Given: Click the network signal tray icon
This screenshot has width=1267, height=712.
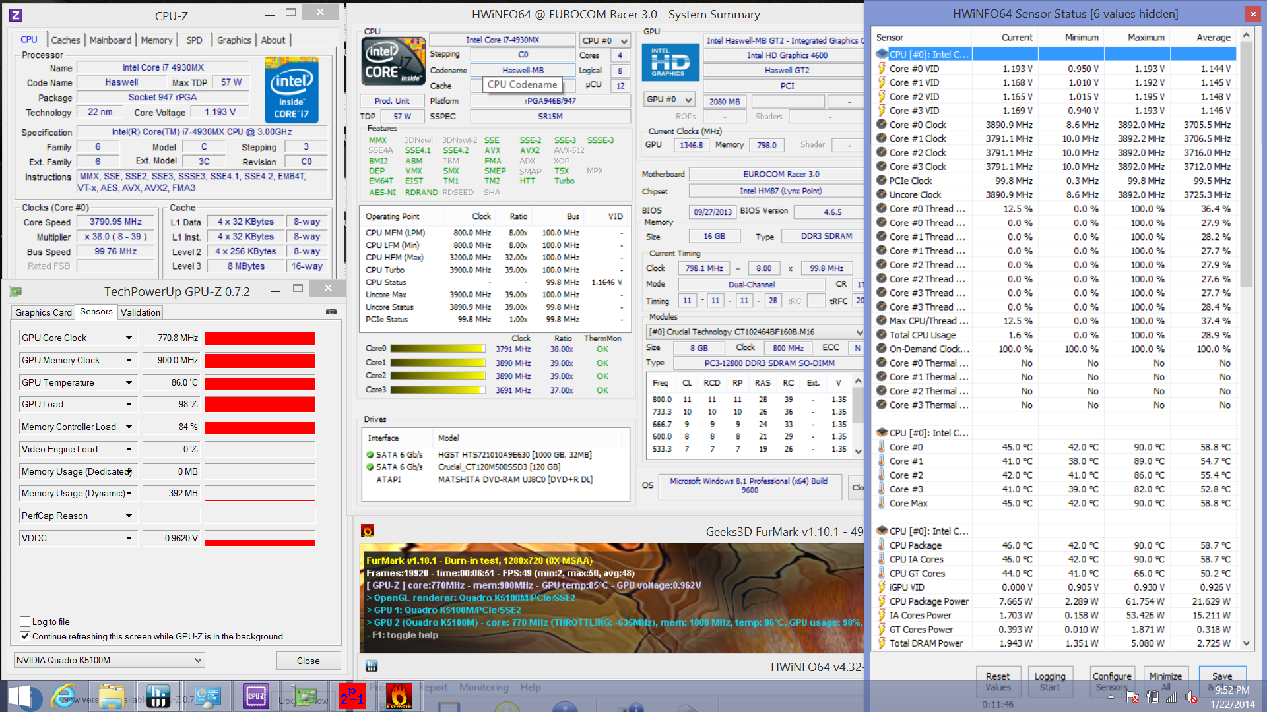Looking at the screenshot, I should click(1171, 697).
